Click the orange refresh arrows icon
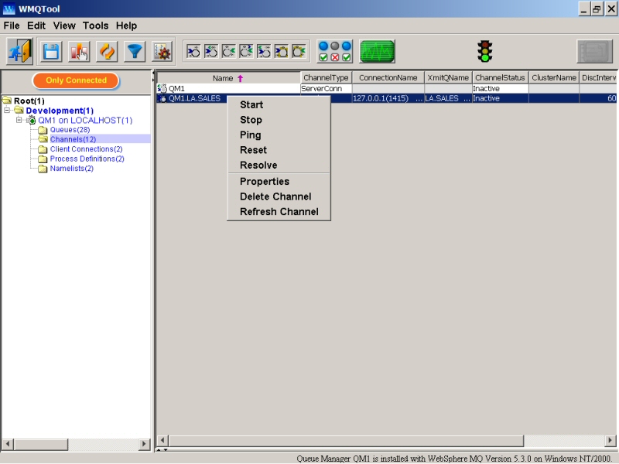This screenshot has width=619, height=464. coord(107,52)
